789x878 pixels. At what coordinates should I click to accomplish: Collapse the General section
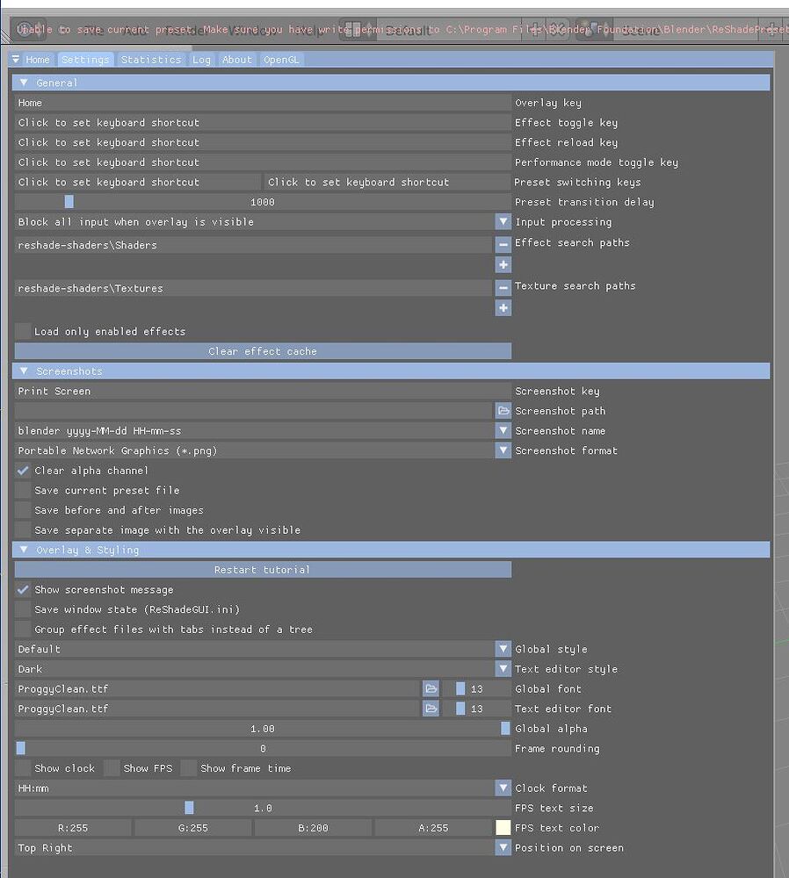(x=24, y=83)
